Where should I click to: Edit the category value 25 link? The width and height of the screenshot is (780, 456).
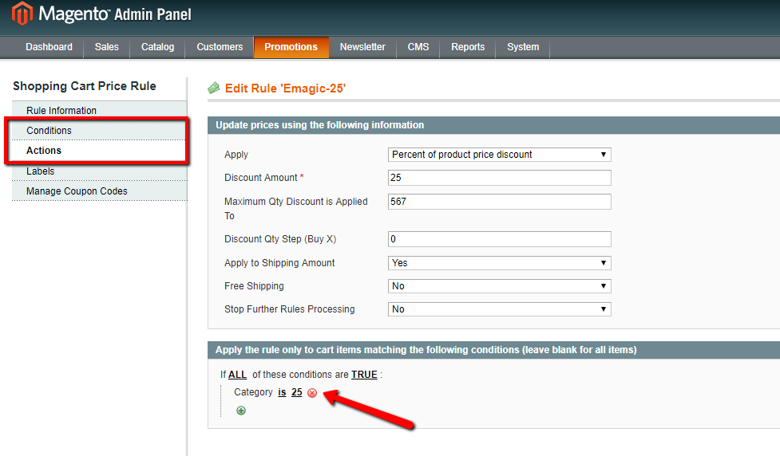click(296, 392)
